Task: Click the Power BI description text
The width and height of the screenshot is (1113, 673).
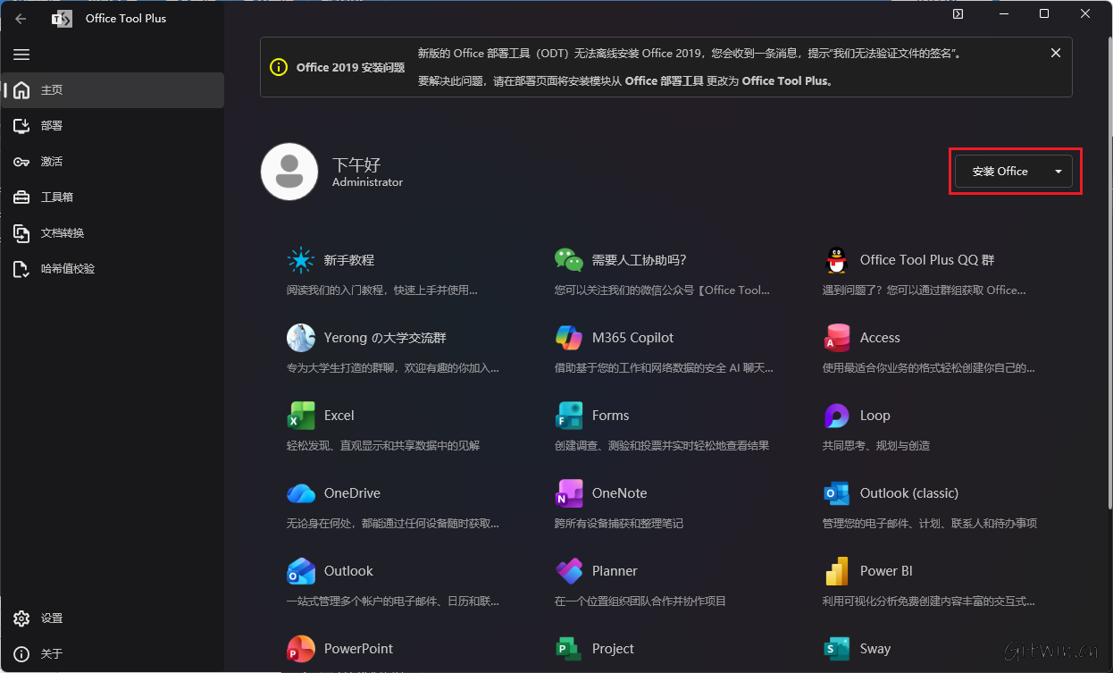Action: 929,601
